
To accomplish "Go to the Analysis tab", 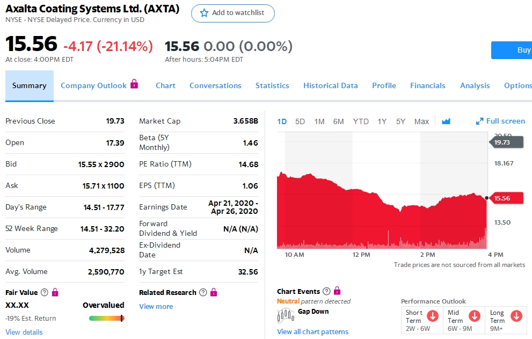I will [475, 85].
